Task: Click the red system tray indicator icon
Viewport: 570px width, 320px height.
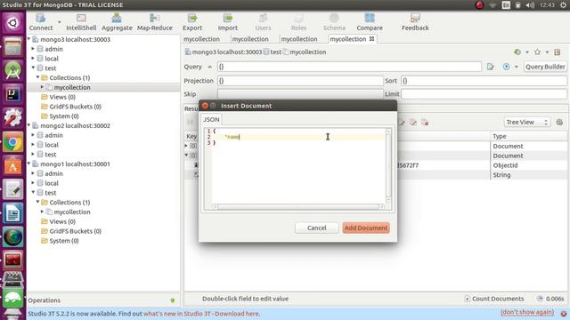Action: pyautogui.click(x=479, y=5)
